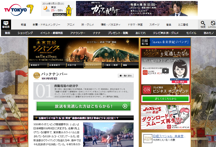Go to テレビ東京旅・グルメ page
The image size is (216, 147).
click(x=166, y=33)
